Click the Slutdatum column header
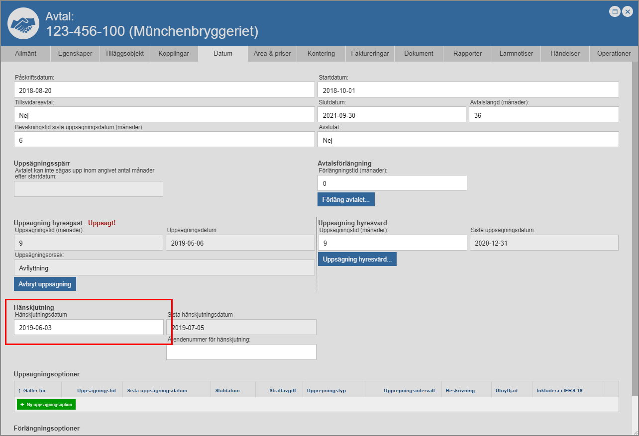Image resolution: width=639 pixels, height=436 pixels. [227, 391]
